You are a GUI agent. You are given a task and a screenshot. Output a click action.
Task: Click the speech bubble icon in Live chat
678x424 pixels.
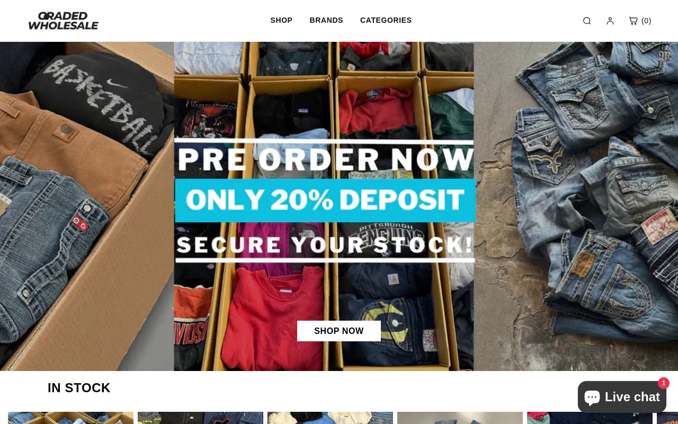[592, 397]
